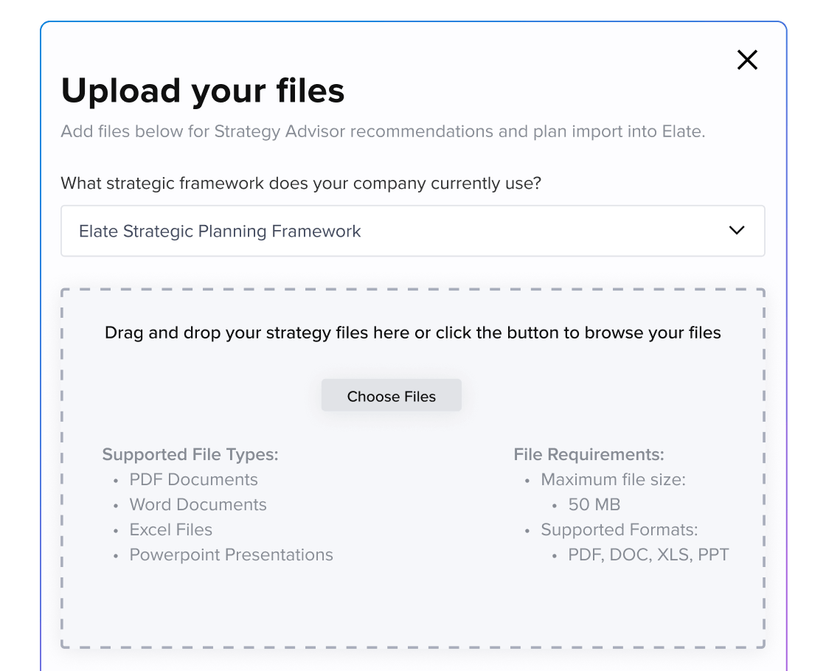Click the 'Upload your files' heading
This screenshot has height=671, width=826.
point(203,91)
